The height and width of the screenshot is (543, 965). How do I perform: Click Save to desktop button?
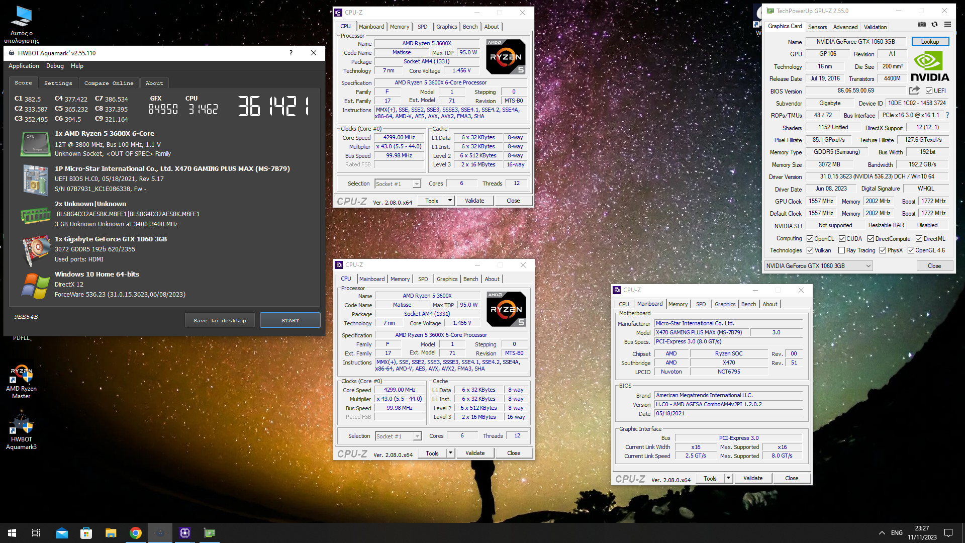[220, 320]
